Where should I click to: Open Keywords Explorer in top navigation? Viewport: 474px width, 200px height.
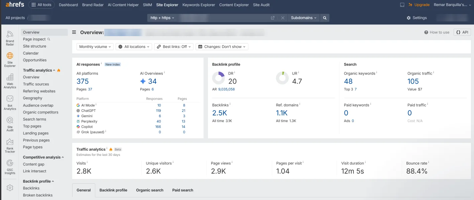pyautogui.click(x=199, y=5)
